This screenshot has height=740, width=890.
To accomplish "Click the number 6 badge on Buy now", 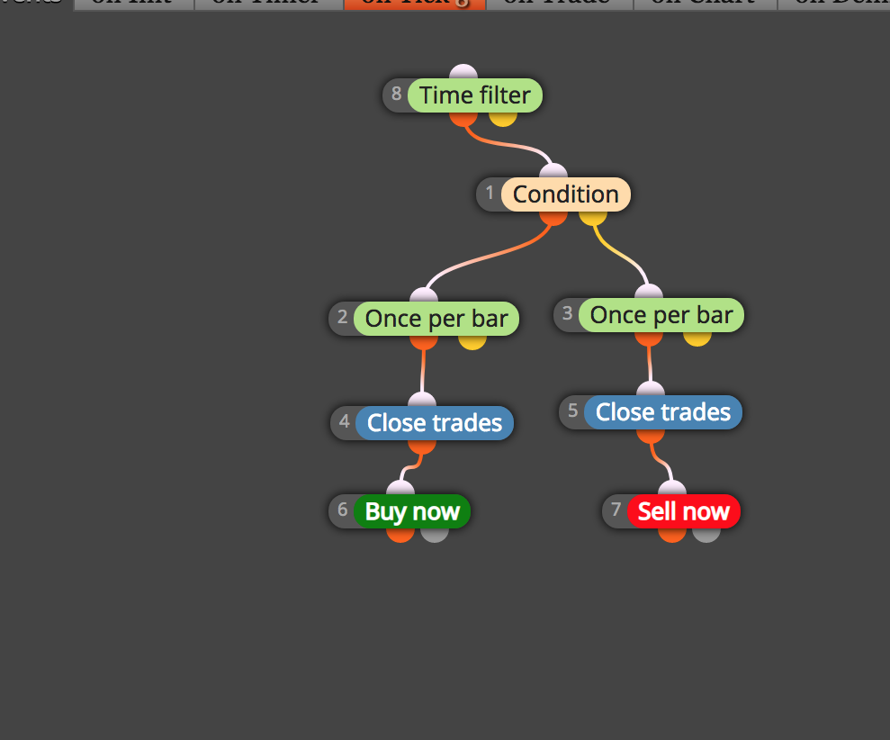I will click(x=342, y=510).
